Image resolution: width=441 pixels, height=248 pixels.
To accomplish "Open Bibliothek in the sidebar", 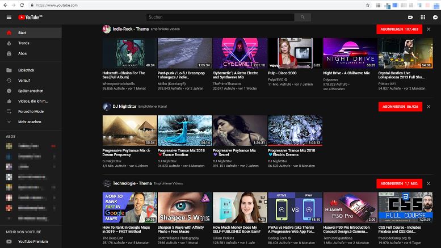I will (31, 70).
